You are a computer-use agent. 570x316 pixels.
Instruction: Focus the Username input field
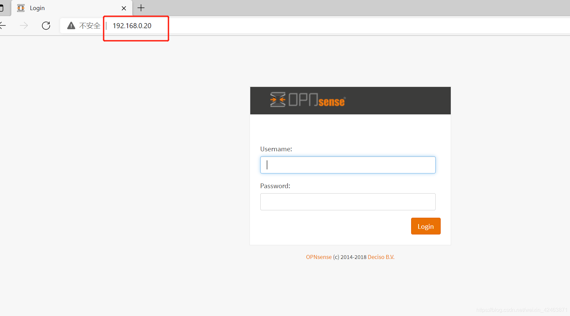pos(348,165)
